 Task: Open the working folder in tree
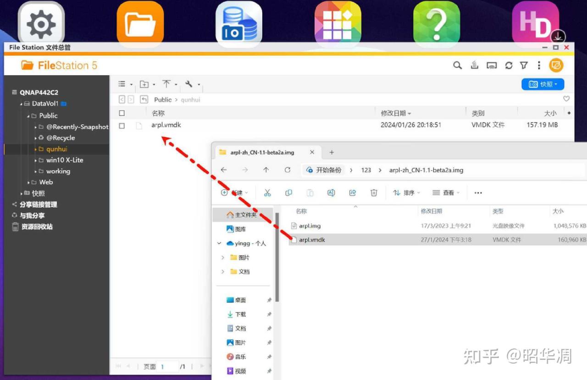[58, 171]
